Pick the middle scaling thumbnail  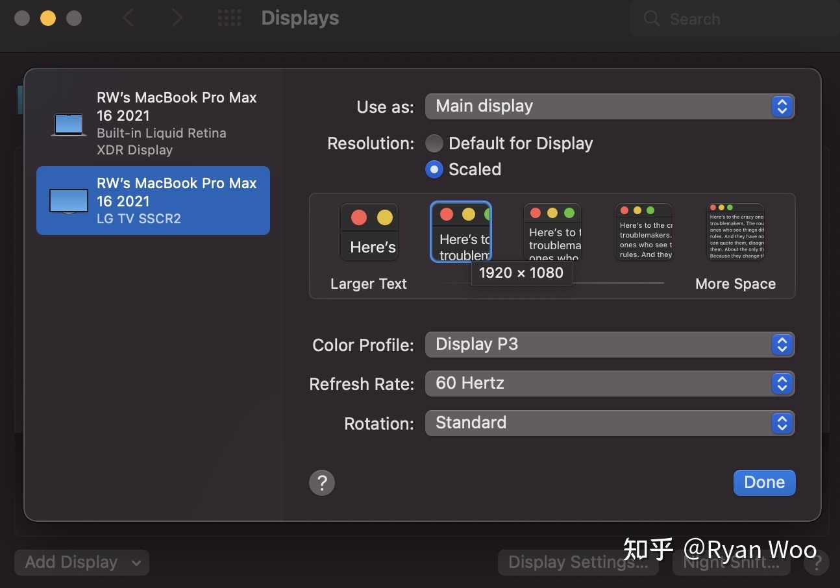(x=552, y=232)
